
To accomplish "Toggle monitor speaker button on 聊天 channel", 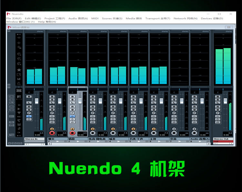I will (52, 129).
